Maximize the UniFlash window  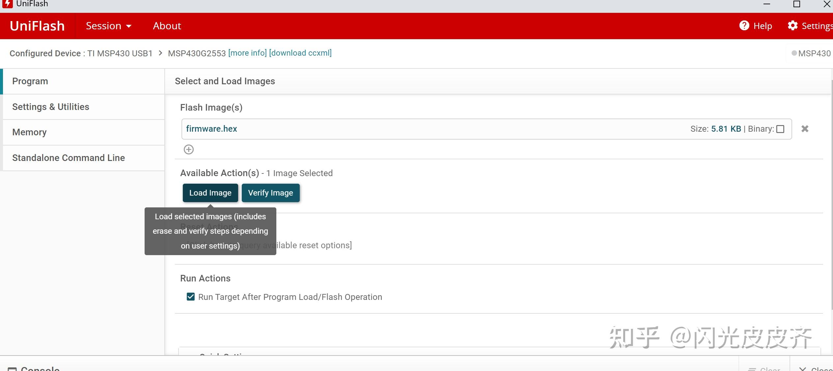(x=796, y=4)
